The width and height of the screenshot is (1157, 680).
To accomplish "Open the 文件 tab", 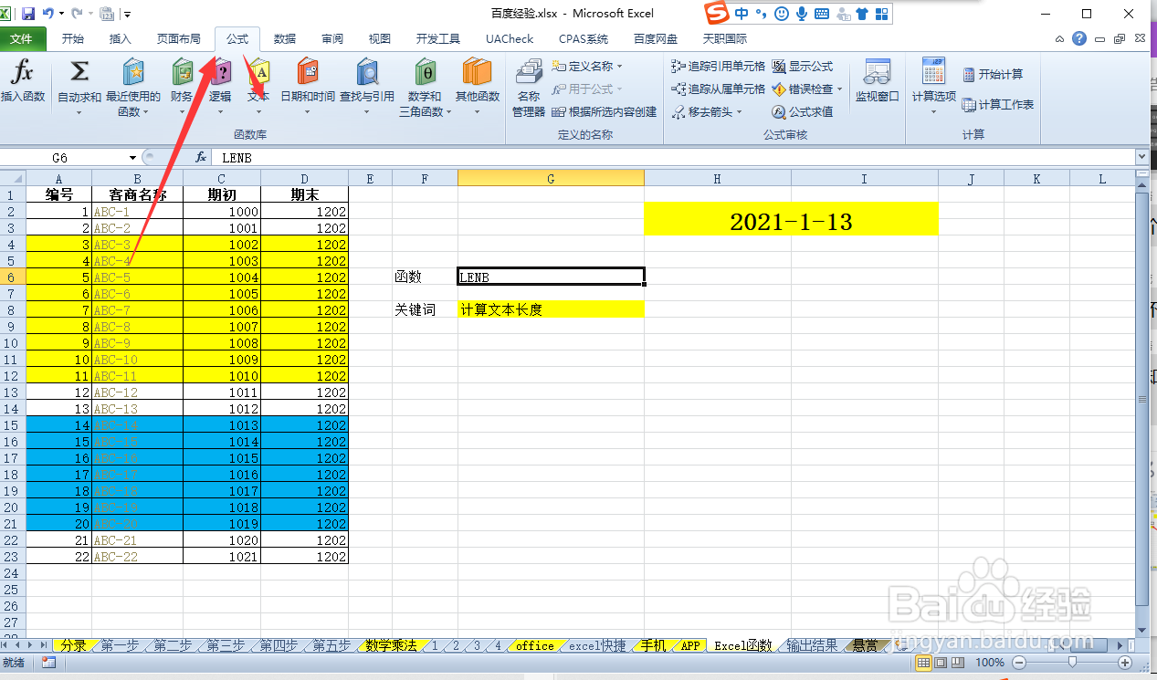I will (23, 39).
